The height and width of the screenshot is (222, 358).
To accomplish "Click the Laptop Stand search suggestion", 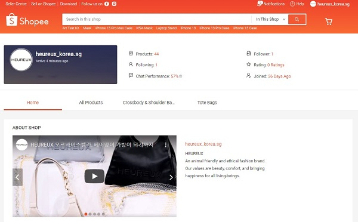I will tap(166, 28).
